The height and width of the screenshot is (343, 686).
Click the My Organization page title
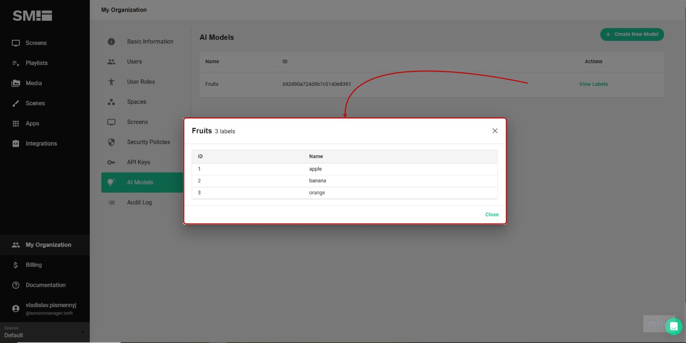point(124,10)
